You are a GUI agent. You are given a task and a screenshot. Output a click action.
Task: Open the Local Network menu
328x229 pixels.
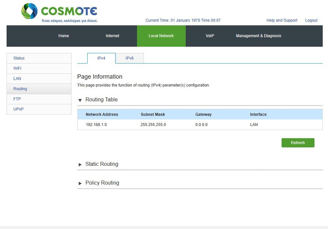pyautogui.click(x=161, y=36)
